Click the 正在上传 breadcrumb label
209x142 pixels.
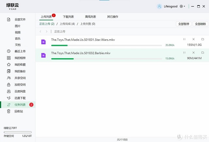[60, 31]
